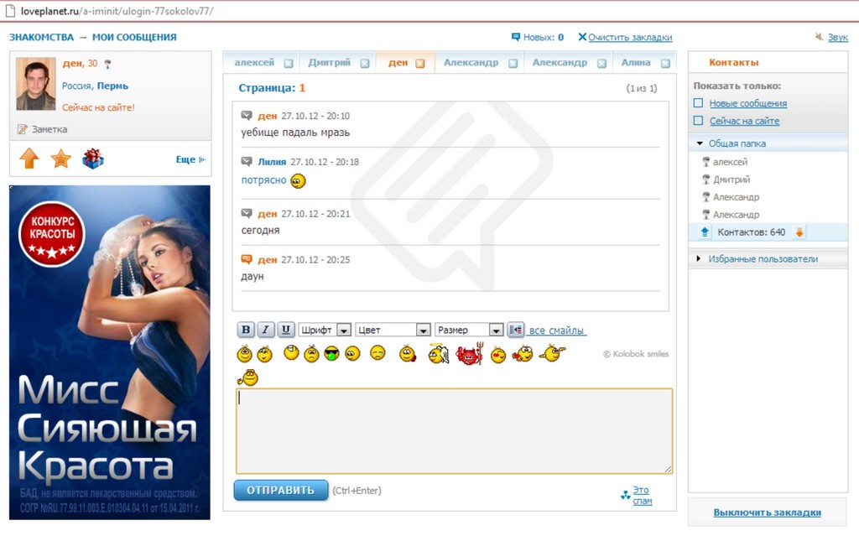Toggle italic text formatting
The image size is (859, 536).
click(x=266, y=330)
